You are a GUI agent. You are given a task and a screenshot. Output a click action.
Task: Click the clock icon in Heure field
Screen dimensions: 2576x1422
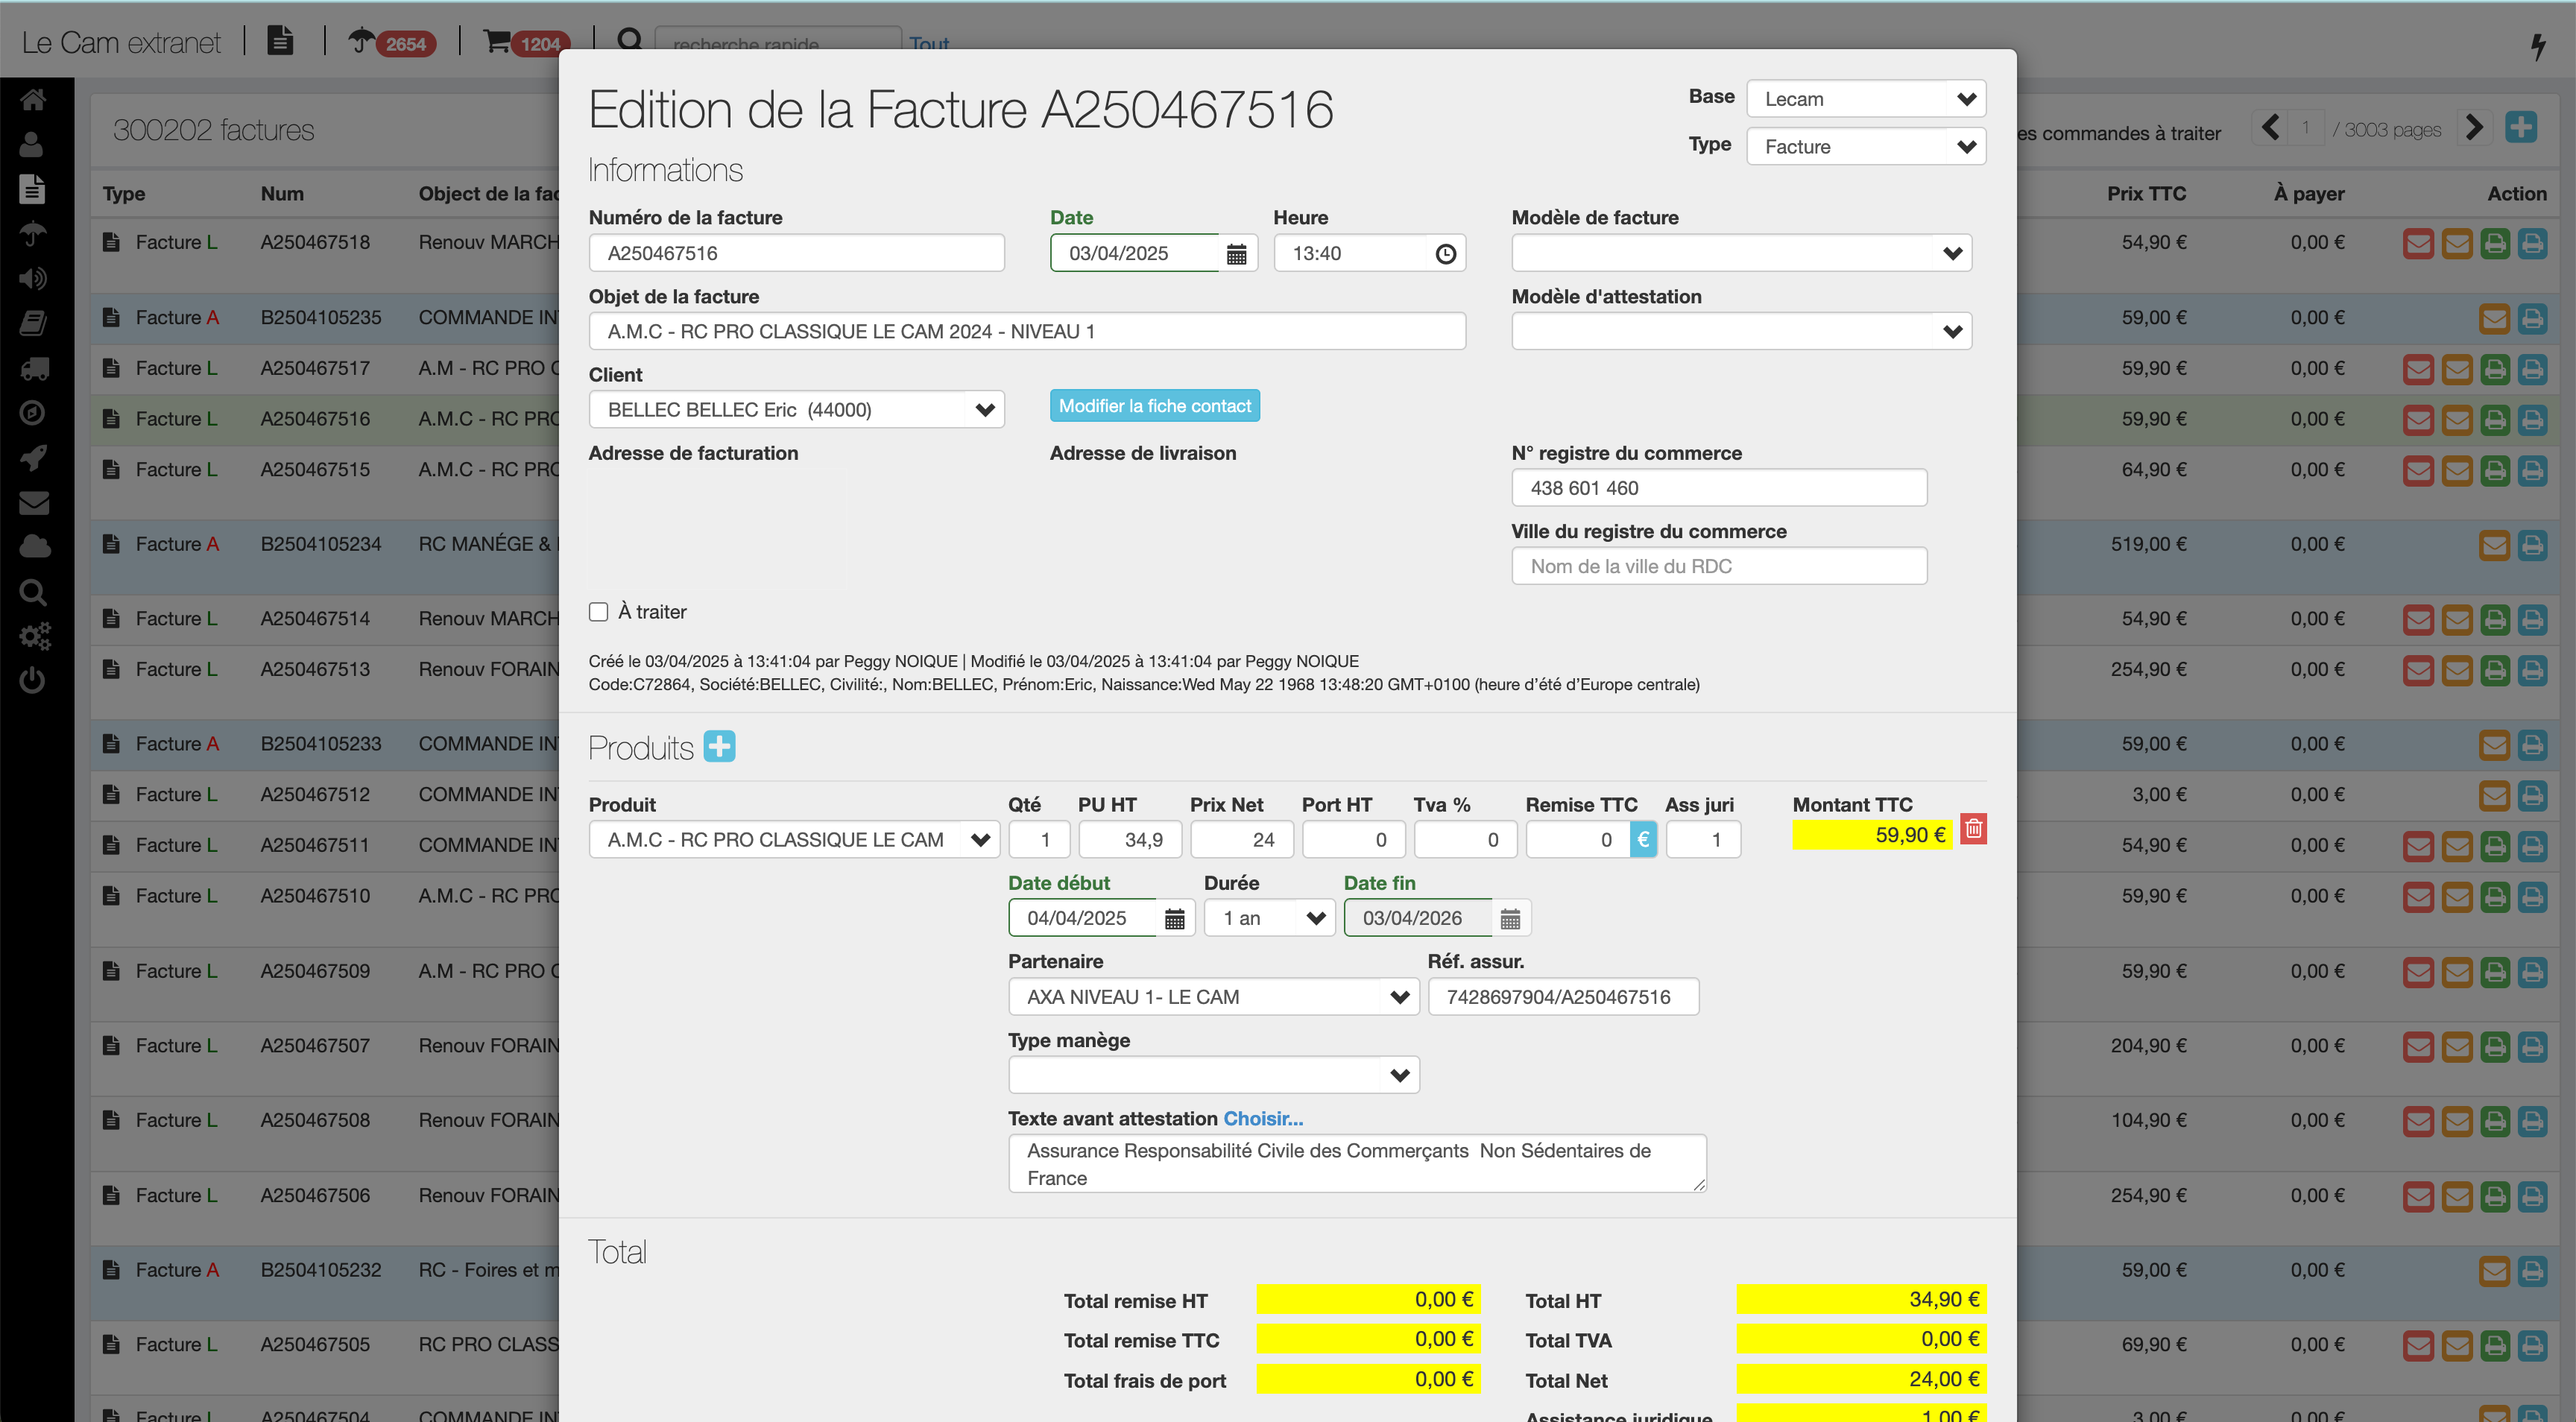[1445, 254]
